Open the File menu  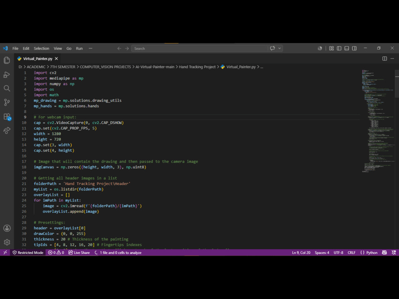click(x=15, y=48)
